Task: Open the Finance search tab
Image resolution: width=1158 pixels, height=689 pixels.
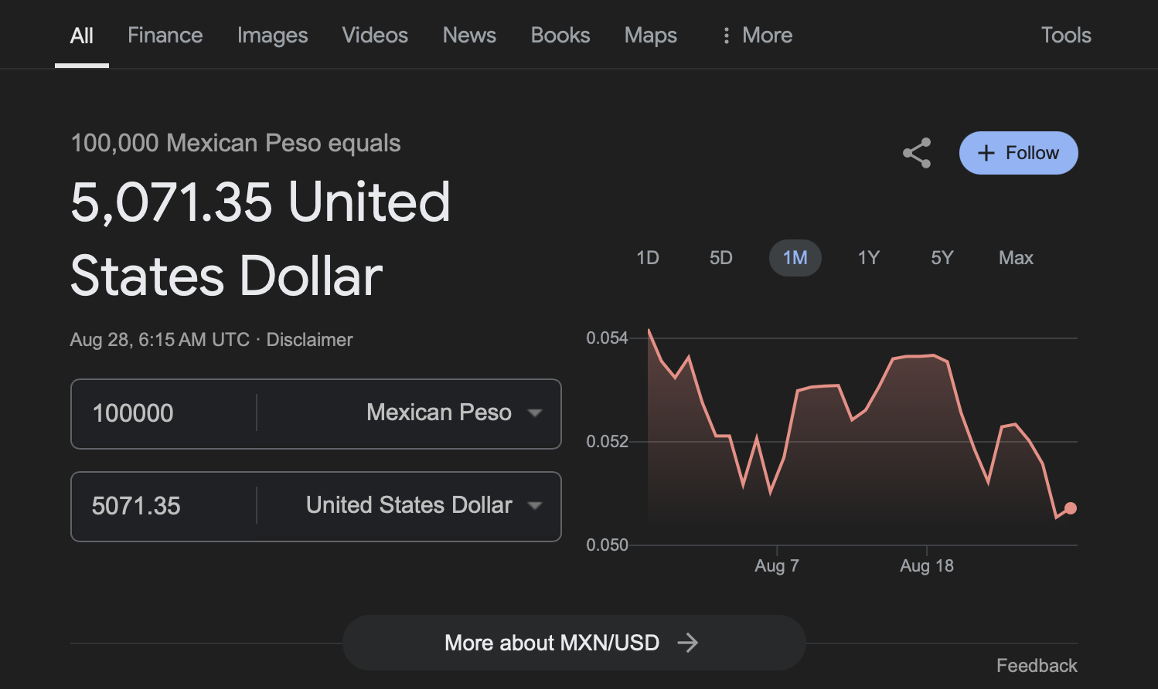Action: pos(165,36)
